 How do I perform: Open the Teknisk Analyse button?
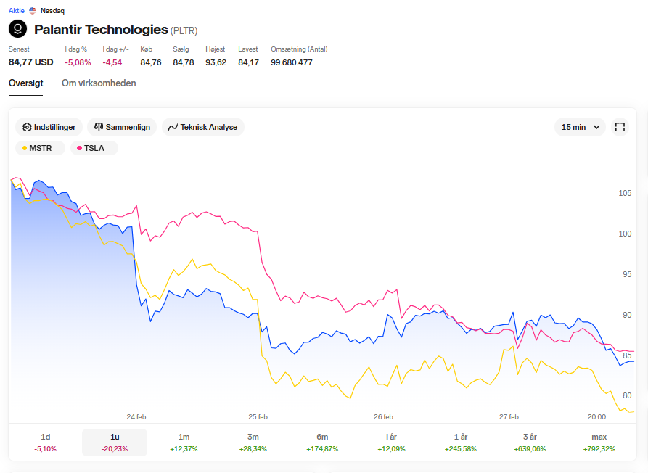click(x=203, y=127)
